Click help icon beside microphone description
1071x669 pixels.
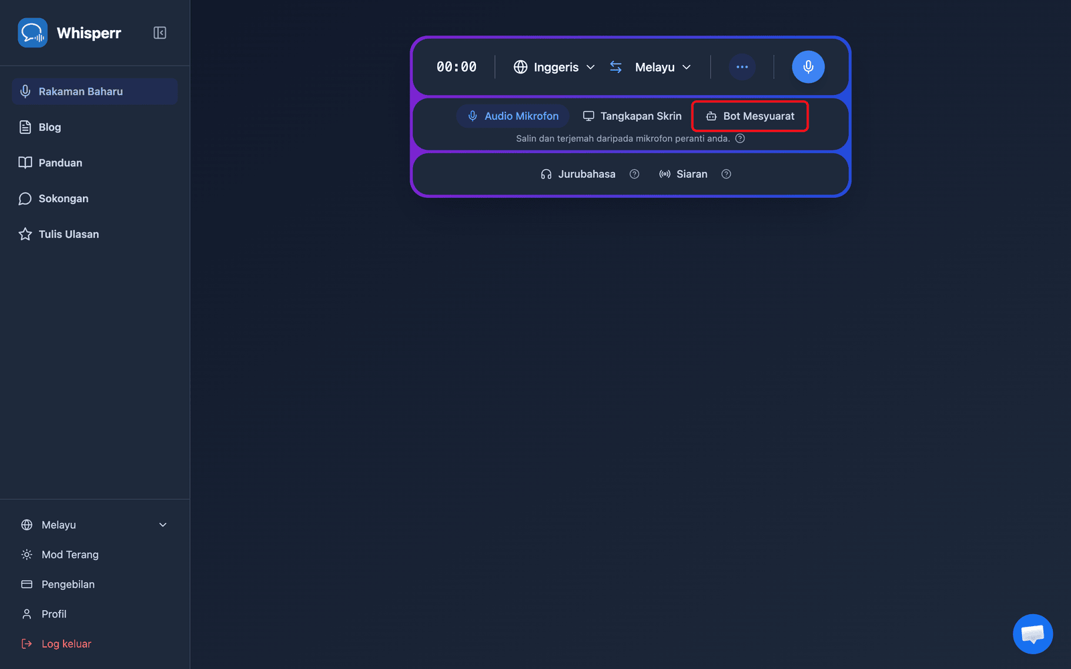pyautogui.click(x=740, y=138)
